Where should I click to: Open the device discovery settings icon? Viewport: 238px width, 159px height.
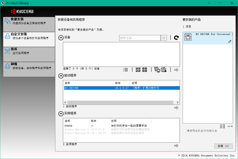[x=157, y=70]
